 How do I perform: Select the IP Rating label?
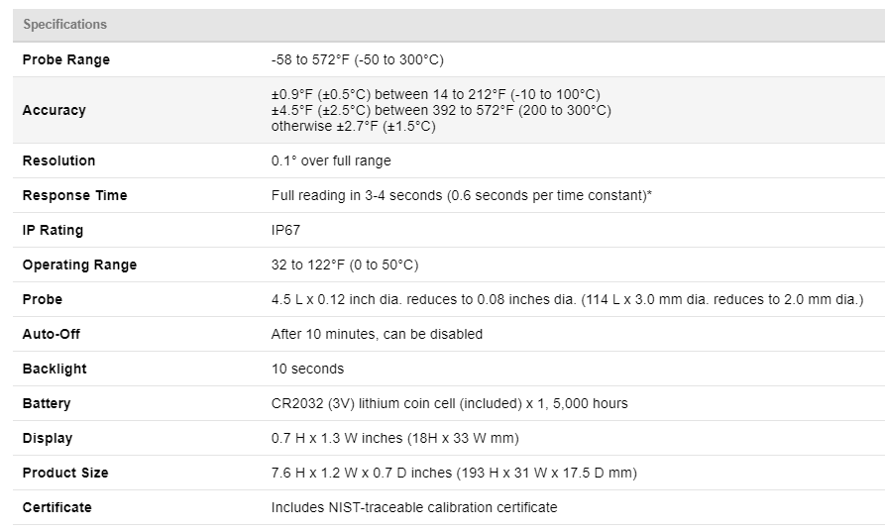[x=54, y=230]
